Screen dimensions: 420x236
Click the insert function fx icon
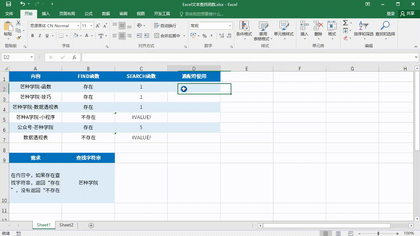click(x=74, y=57)
